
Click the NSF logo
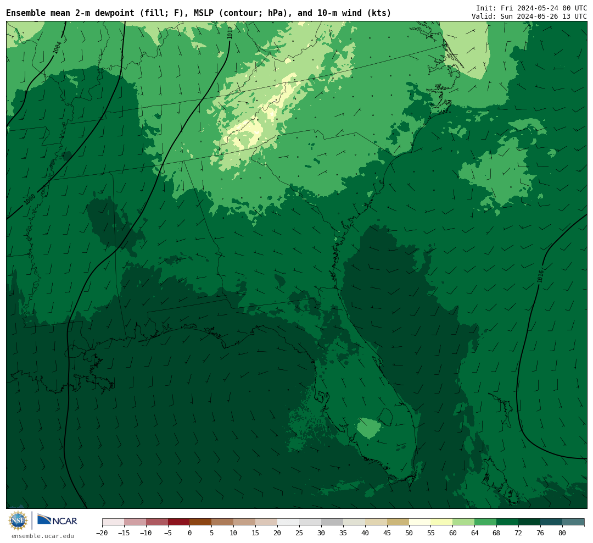click(18, 520)
